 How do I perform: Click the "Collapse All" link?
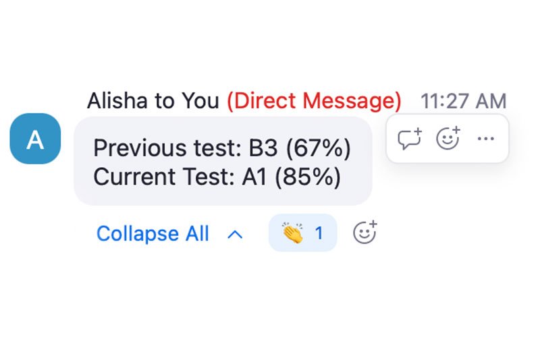[x=153, y=234]
